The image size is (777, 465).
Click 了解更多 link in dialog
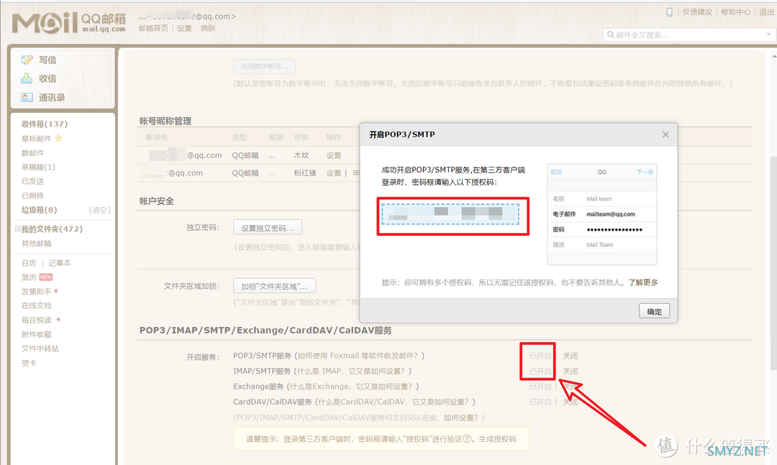[x=643, y=282]
